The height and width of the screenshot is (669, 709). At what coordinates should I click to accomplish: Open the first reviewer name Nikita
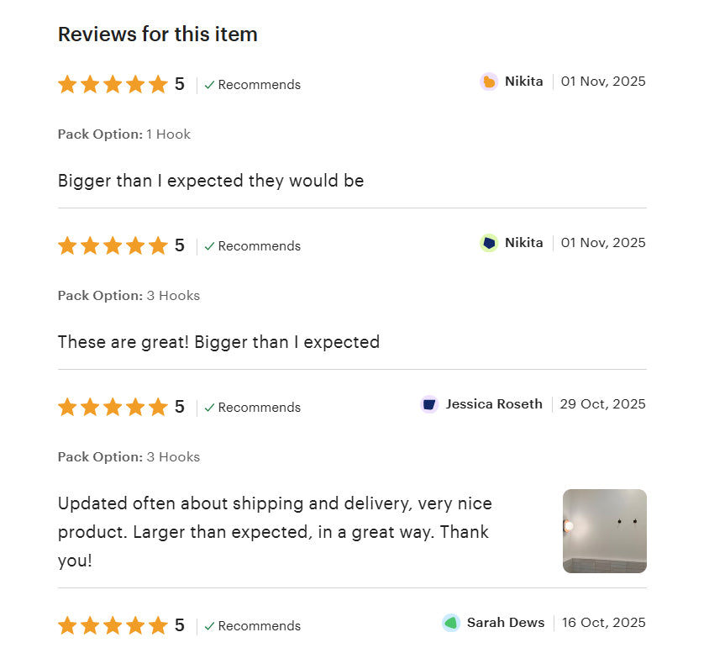coord(523,82)
